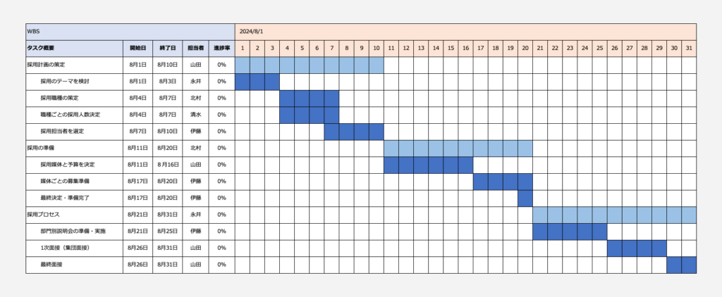Select the 開始日 column header
The image size is (722, 297).
[x=137, y=49]
